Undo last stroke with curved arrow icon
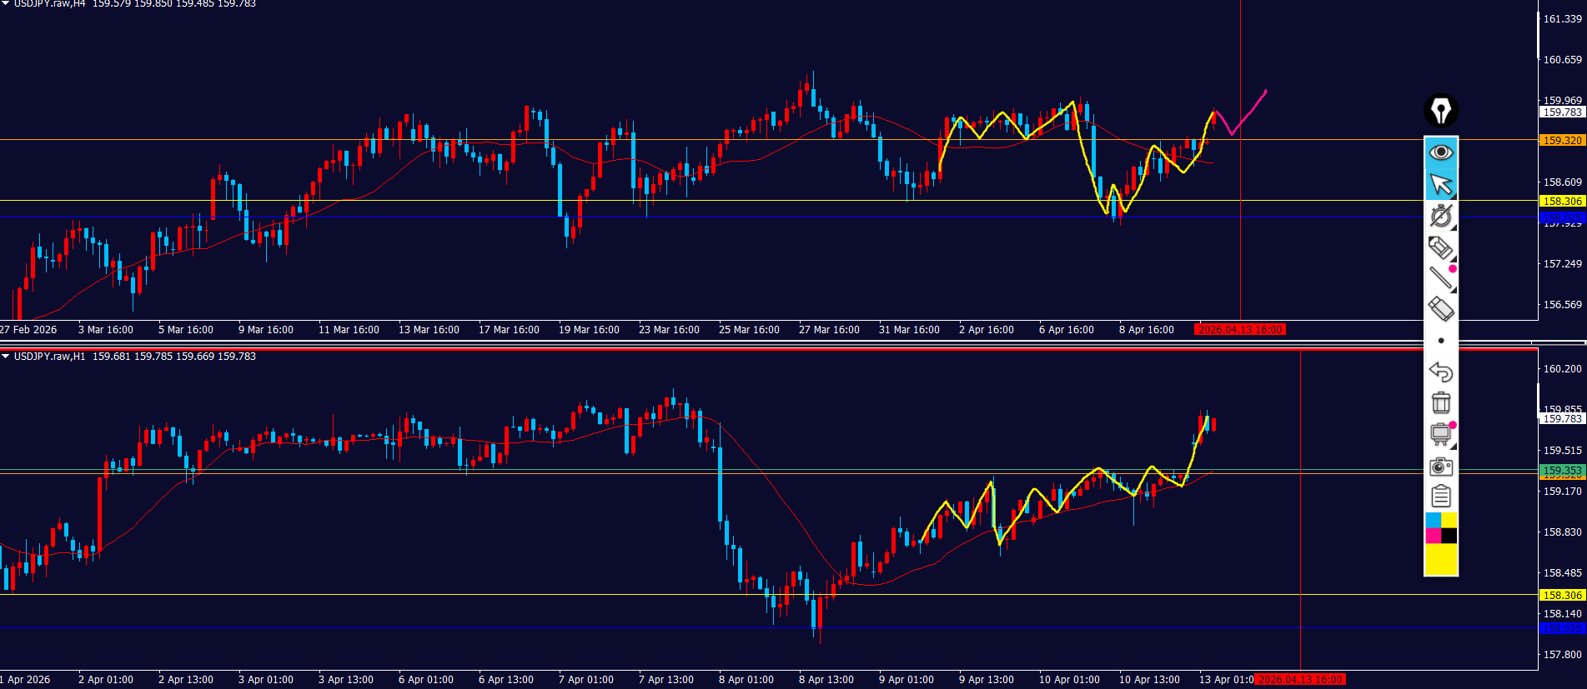Screen dimensions: 1587x689 pyautogui.click(x=1440, y=372)
